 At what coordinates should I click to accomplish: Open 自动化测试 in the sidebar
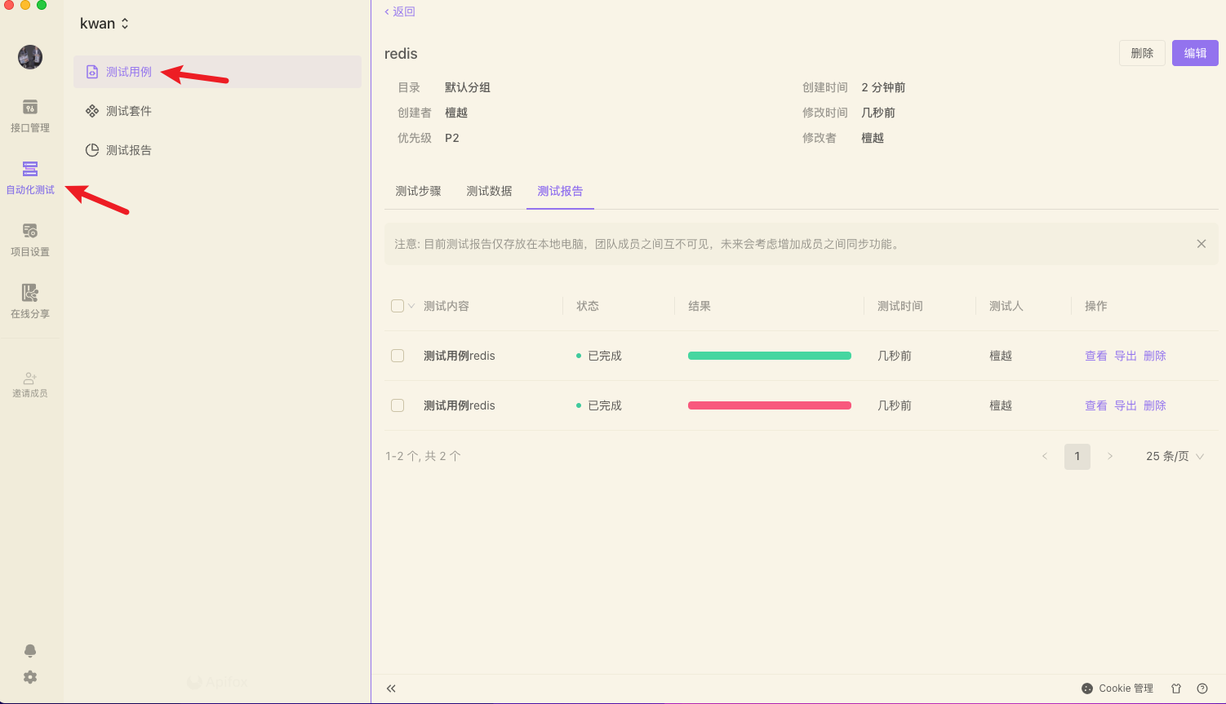[x=30, y=178]
